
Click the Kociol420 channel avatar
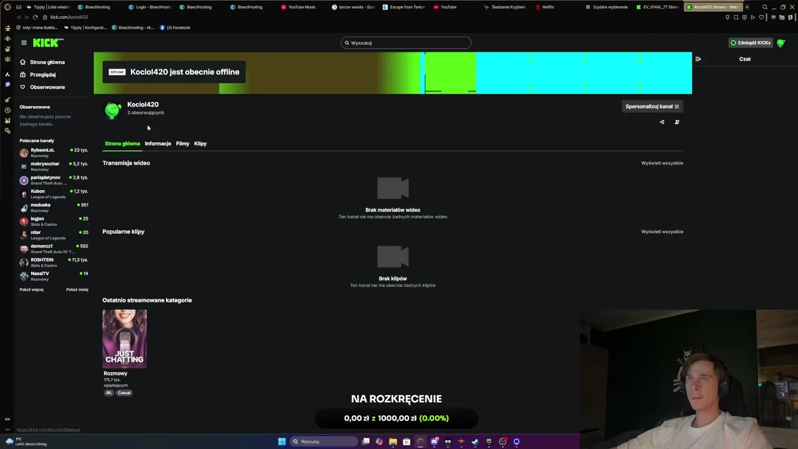tap(113, 110)
